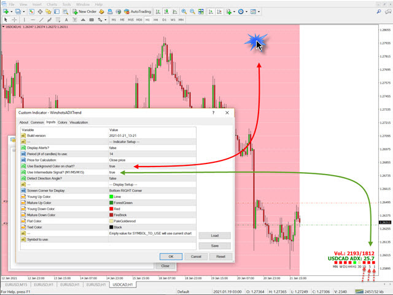This screenshot has width=393, height=295.
Task: Switch timeframe to D1
Action: [164, 20]
